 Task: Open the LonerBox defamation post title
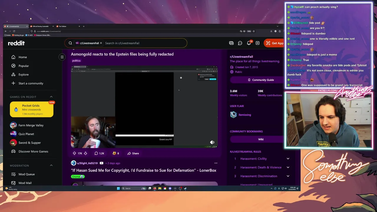tap(144, 170)
